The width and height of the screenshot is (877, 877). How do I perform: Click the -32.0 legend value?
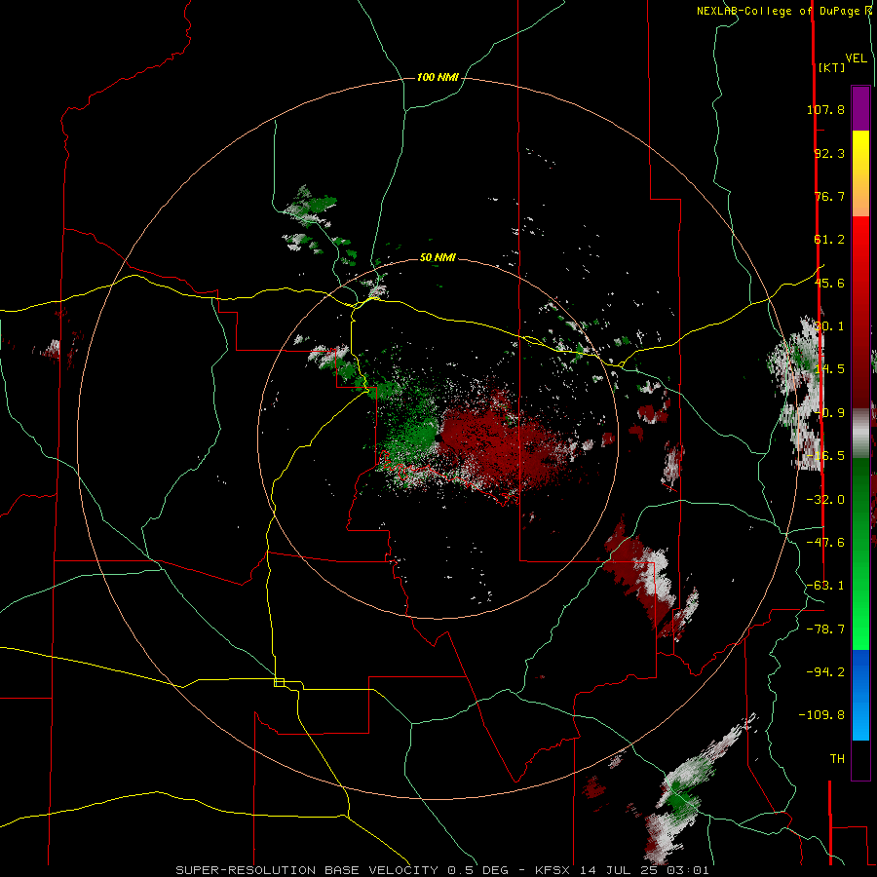[825, 500]
